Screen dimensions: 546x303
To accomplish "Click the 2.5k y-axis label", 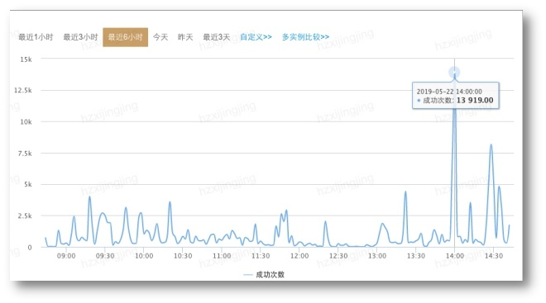I will coord(25,215).
